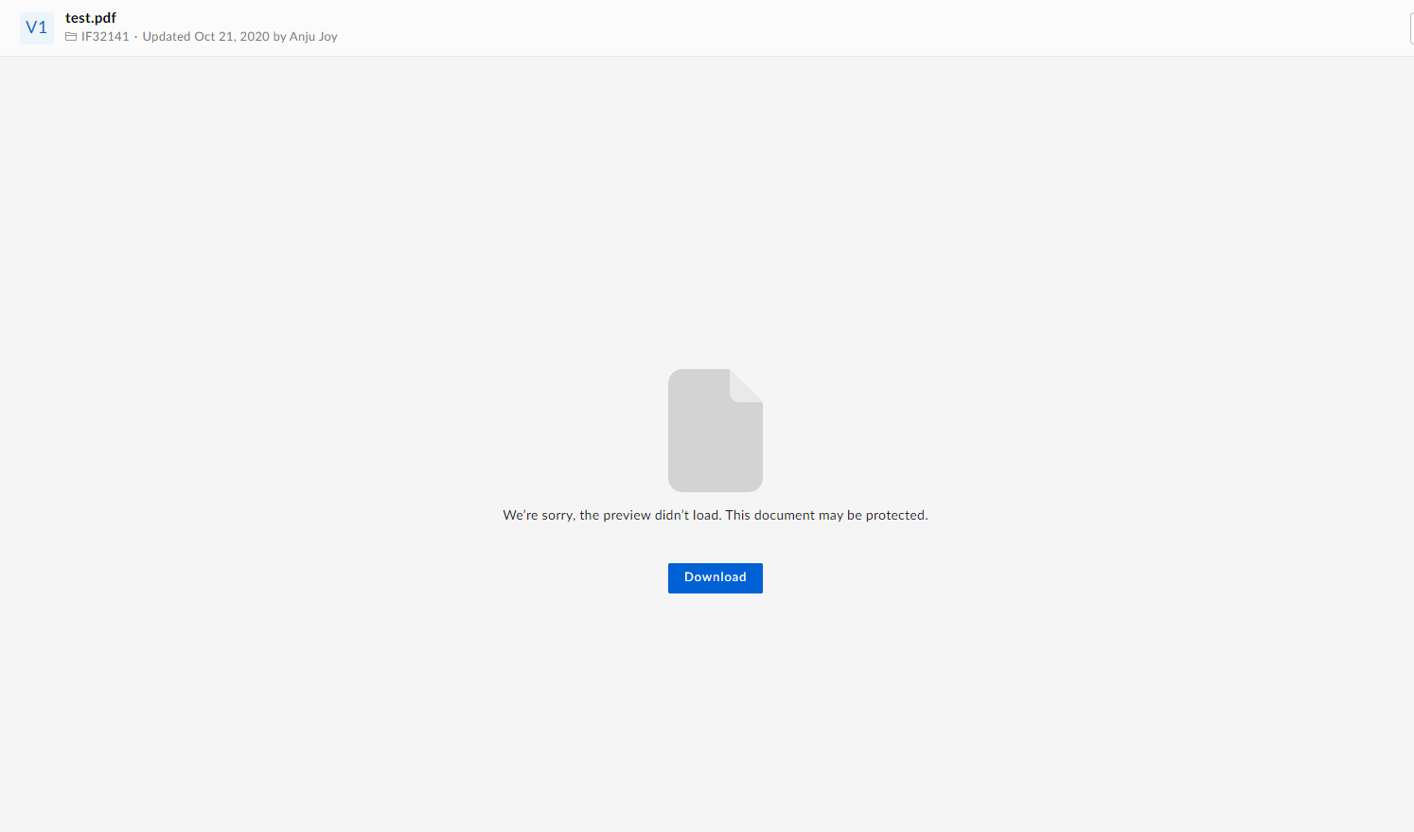The image size is (1414, 832).
Task: Click the test.pdf file name
Action: (91, 18)
